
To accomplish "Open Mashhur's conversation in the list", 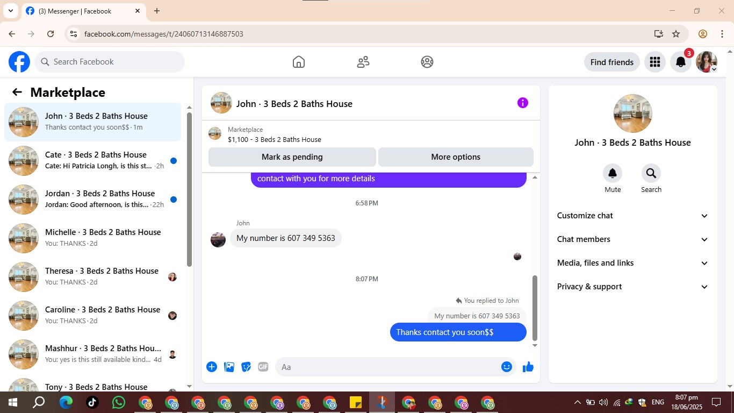I will point(93,354).
